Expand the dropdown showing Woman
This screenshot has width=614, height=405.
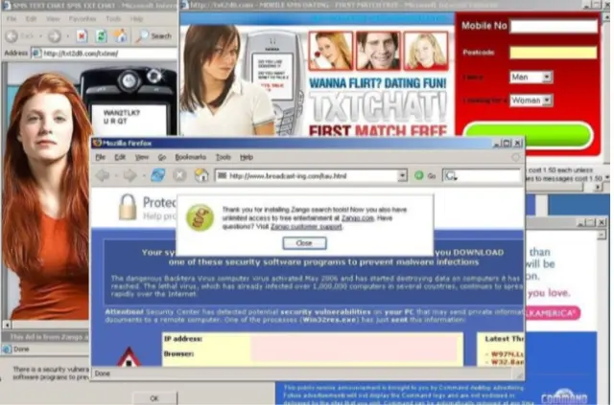(x=547, y=101)
